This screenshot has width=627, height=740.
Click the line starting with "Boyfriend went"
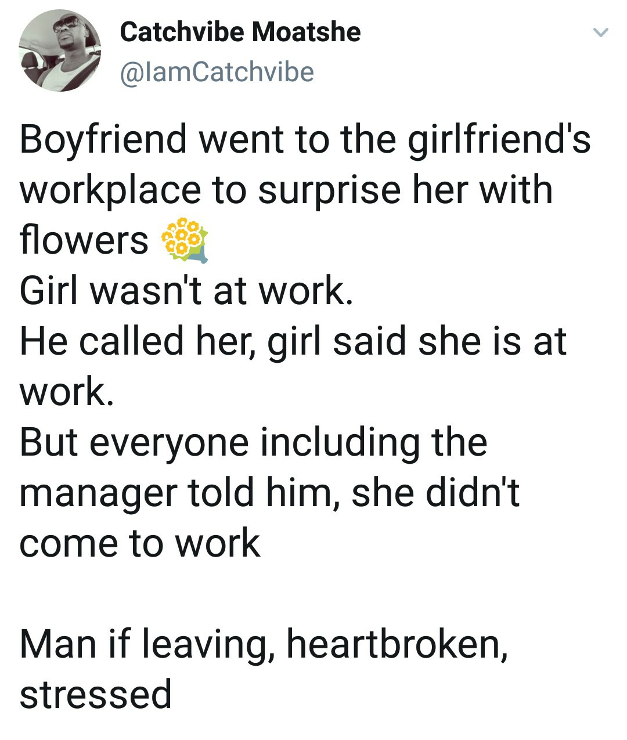click(x=305, y=140)
